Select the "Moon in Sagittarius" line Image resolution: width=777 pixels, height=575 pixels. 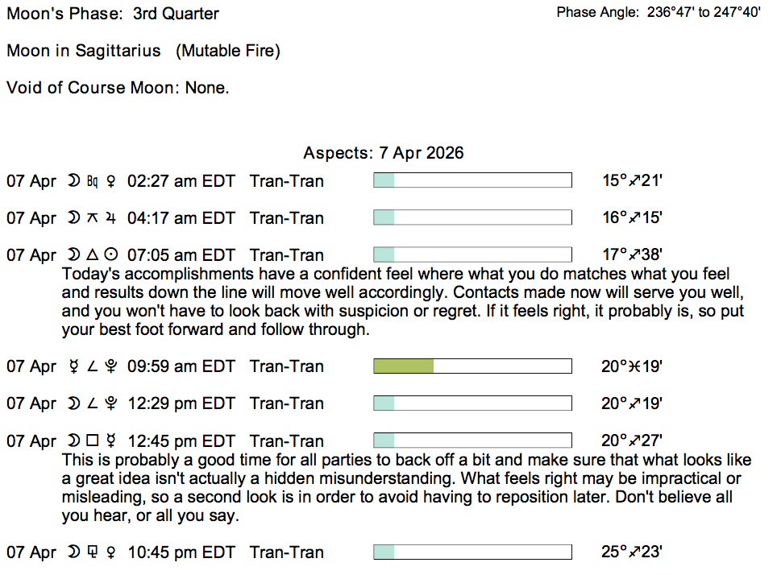pos(143,51)
